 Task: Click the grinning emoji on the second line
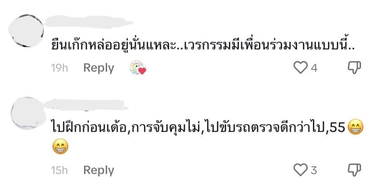tap(60, 146)
